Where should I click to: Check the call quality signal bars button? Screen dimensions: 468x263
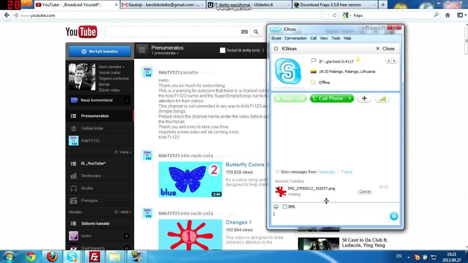point(382,98)
